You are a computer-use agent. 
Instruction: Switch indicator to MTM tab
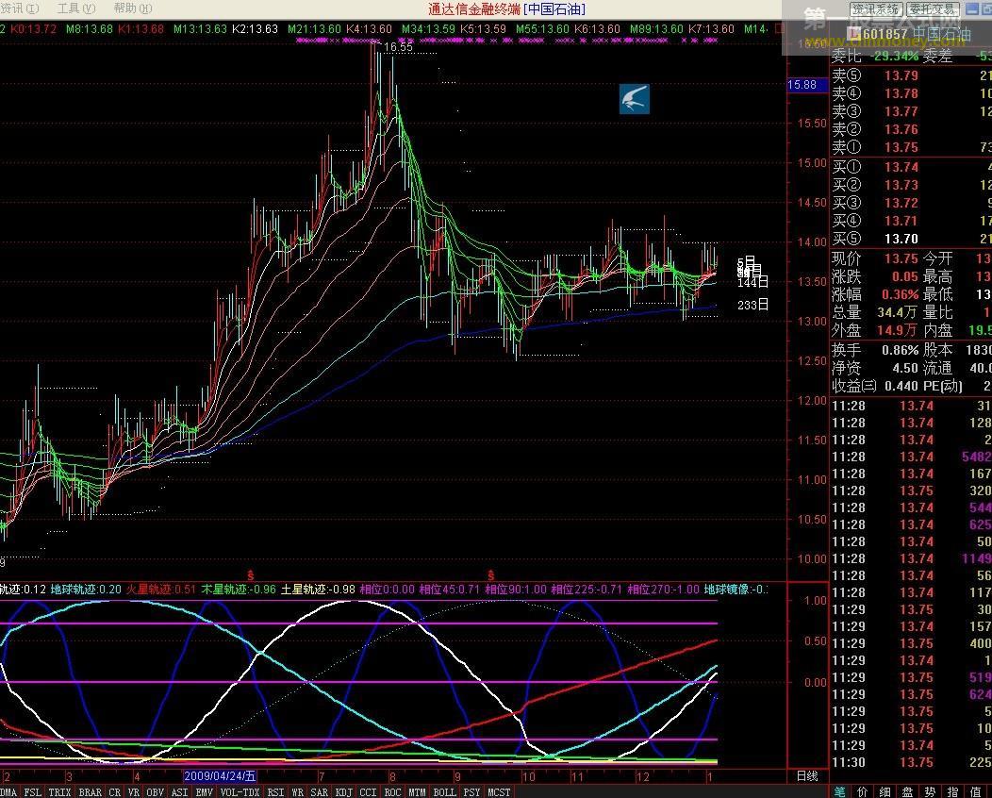(416, 792)
